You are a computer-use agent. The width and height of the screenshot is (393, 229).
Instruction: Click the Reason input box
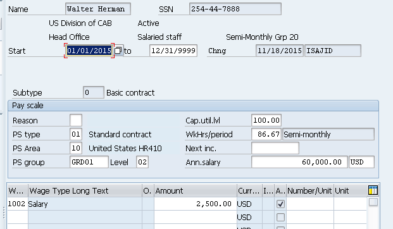(x=76, y=120)
